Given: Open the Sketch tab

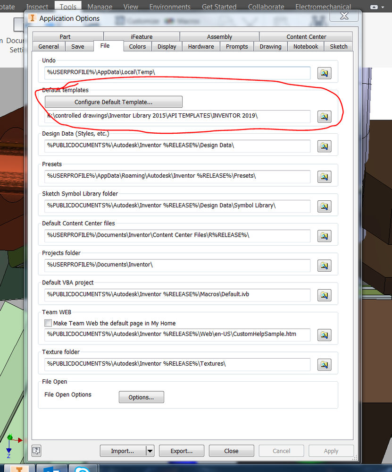Looking at the screenshot, I should click(339, 47).
